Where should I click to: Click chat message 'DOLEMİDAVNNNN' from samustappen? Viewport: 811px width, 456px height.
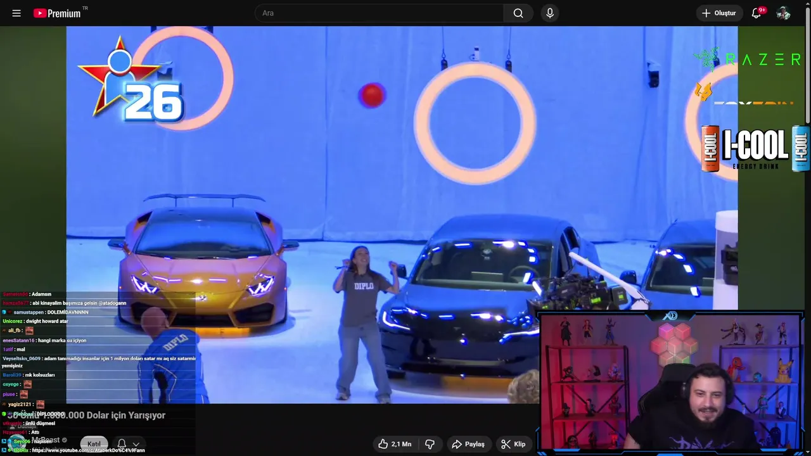67,312
